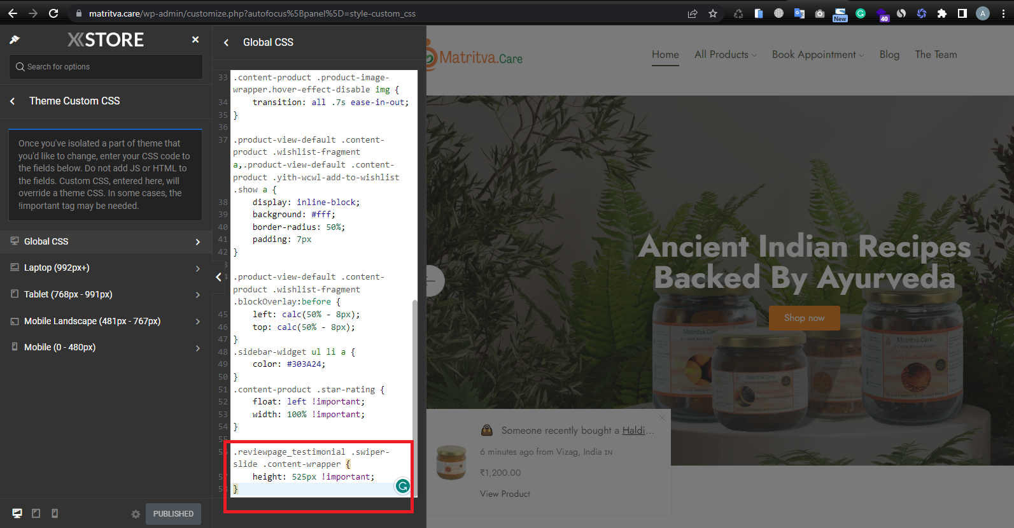Open the Home menu item
The image size is (1014, 528).
click(x=665, y=55)
